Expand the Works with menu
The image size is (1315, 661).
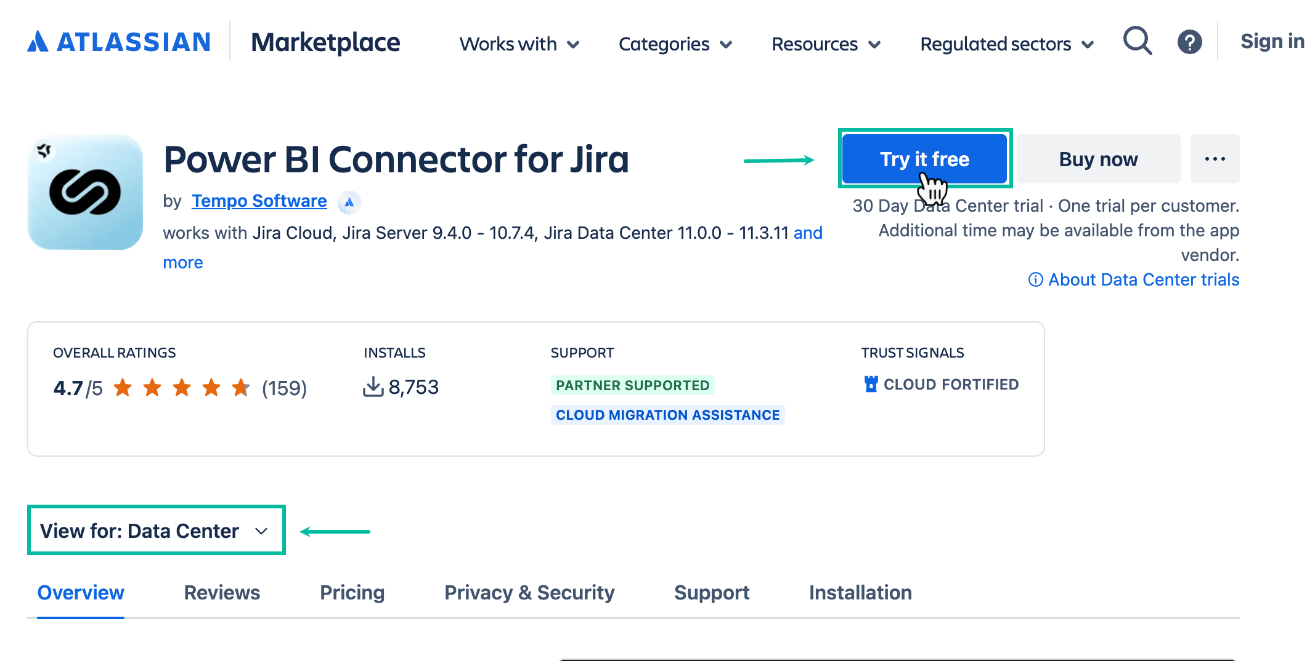(519, 44)
